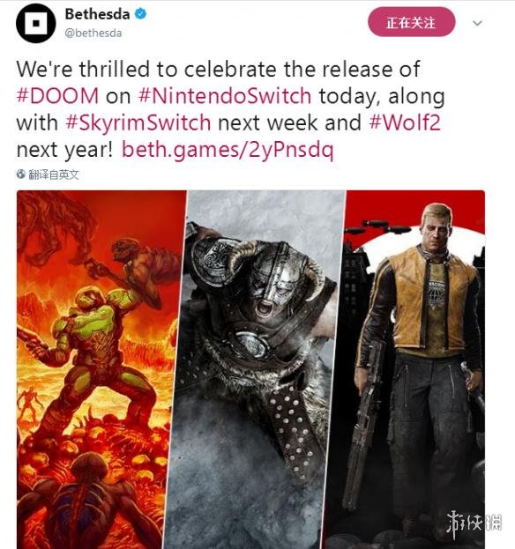Open the @bethesda handle link
The width and height of the screenshot is (515, 549).
click(93, 33)
